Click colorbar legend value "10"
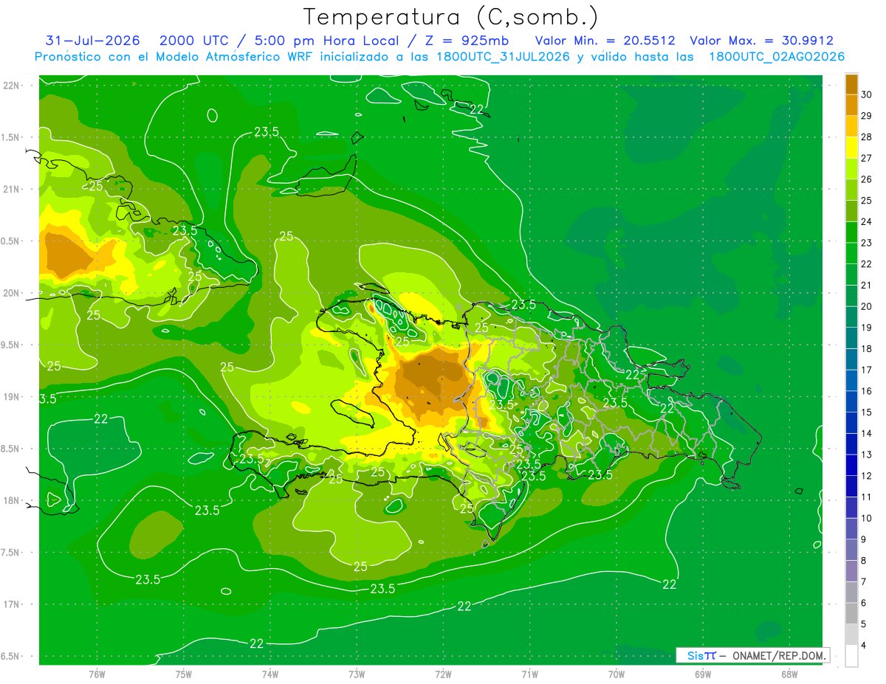Image resolution: width=886 pixels, height=684 pixels. click(867, 519)
